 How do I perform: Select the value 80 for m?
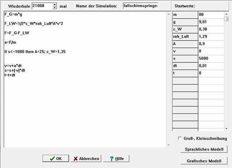pyautogui.click(x=211, y=15)
